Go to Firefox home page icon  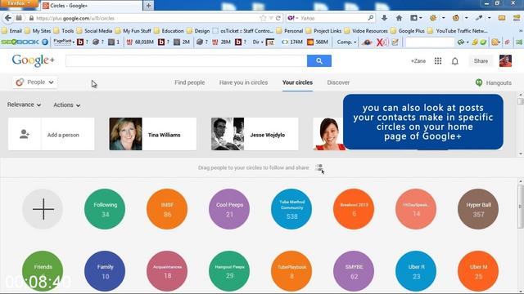(x=399, y=18)
